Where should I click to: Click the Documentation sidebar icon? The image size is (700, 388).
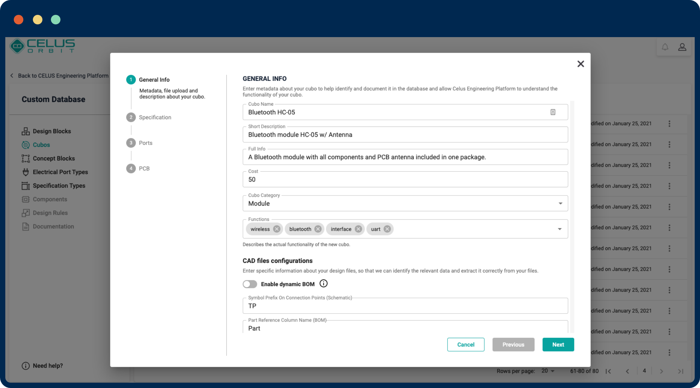point(25,227)
